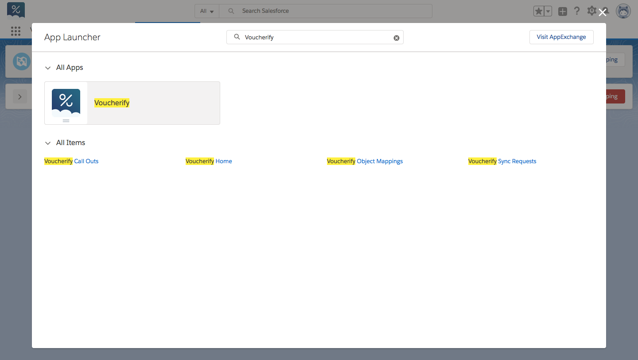Click the search magnifier in the App Launcher
This screenshot has width=638, height=360.
237,37
